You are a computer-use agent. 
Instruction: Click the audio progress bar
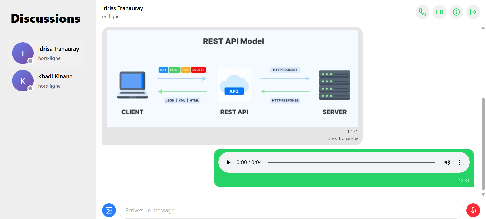351,162
